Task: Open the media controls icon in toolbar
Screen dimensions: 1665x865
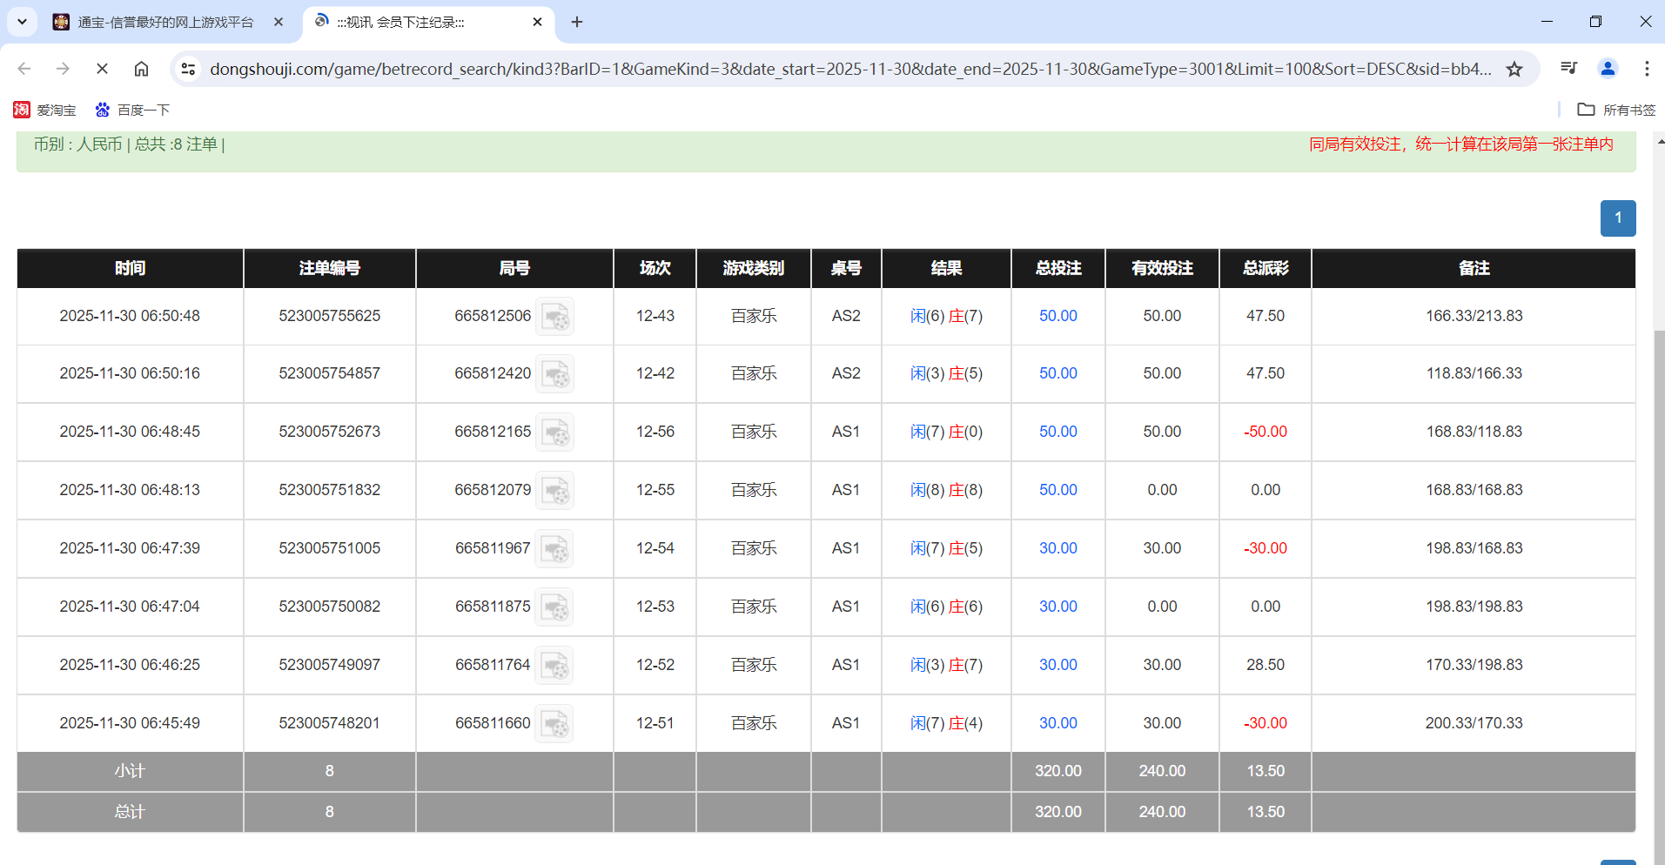Action: click(1568, 68)
